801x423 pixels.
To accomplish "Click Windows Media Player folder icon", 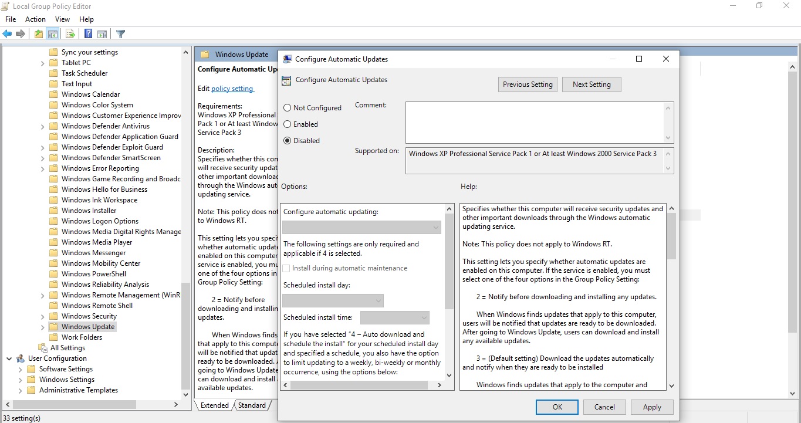I will pyautogui.click(x=53, y=242).
